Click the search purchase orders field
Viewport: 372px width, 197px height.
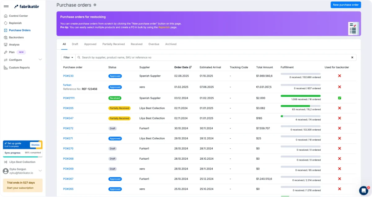[x=214, y=57]
